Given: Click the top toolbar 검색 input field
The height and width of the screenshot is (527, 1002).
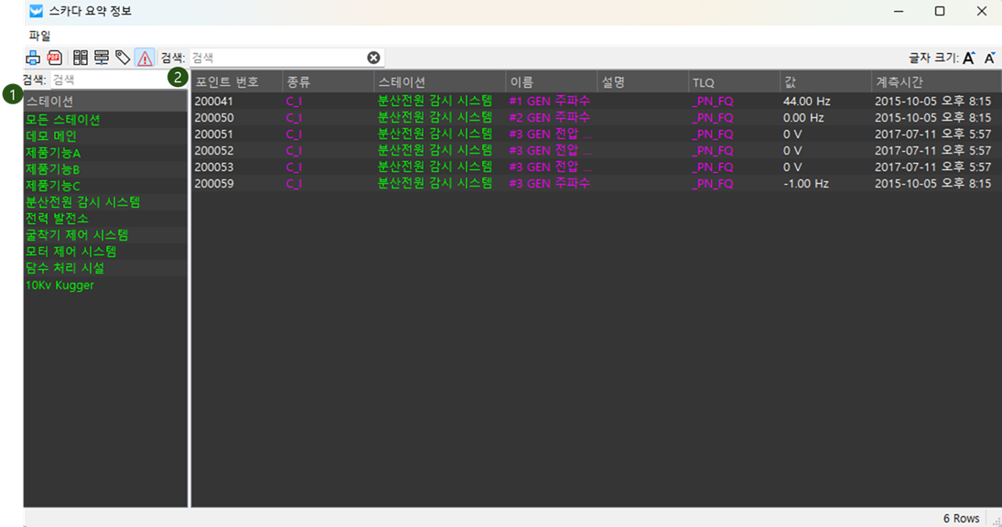Looking at the screenshot, I should (x=275, y=58).
